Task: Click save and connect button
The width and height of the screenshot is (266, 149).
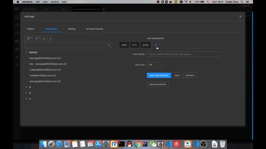Action: [x=159, y=75]
